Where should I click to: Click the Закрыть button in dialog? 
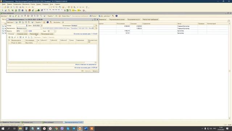(95, 71)
